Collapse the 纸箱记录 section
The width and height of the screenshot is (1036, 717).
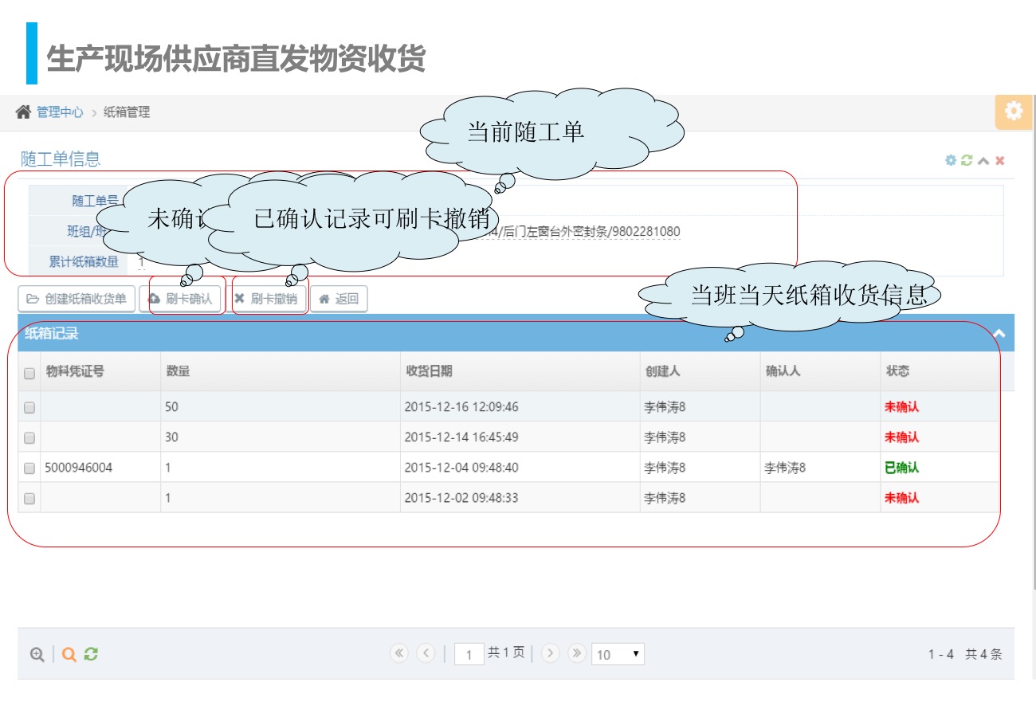(x=999, y=335)
